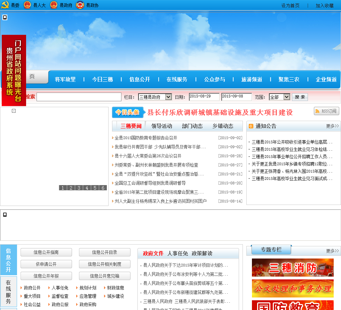This screenshot has height=310, width=341.
Task: Open the 三穗消防 banner
Action: (x=293, y=268)
